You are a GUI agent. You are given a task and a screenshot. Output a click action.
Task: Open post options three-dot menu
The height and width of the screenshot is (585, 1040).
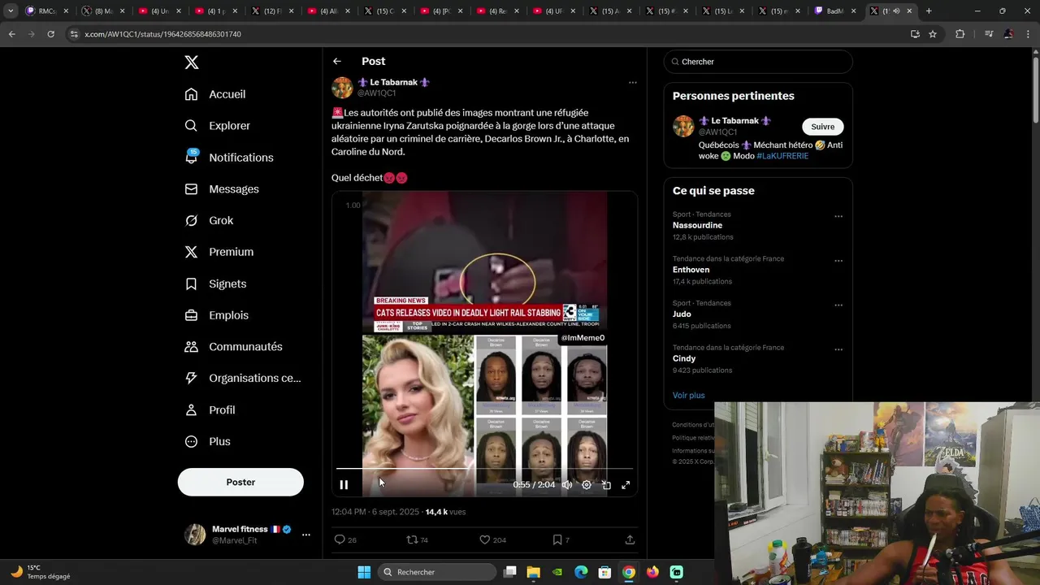[632, 83]
